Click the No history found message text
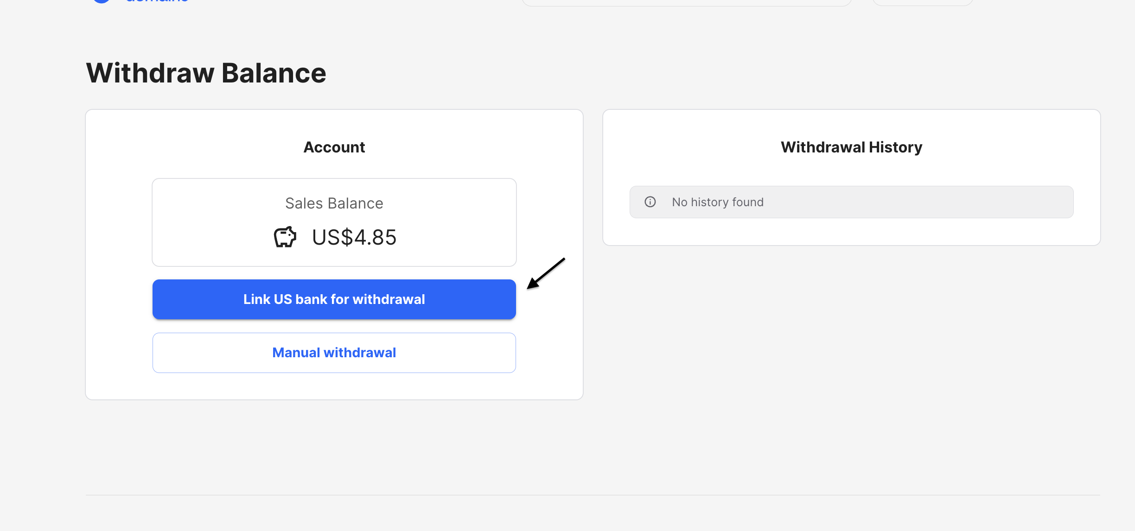 tap(717, 202)
